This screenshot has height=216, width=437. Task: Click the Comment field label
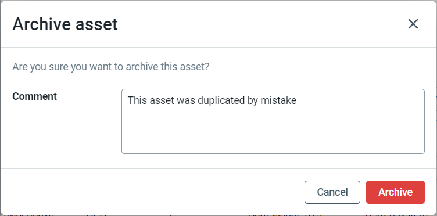pyautogui.click(x=34, y=96)
